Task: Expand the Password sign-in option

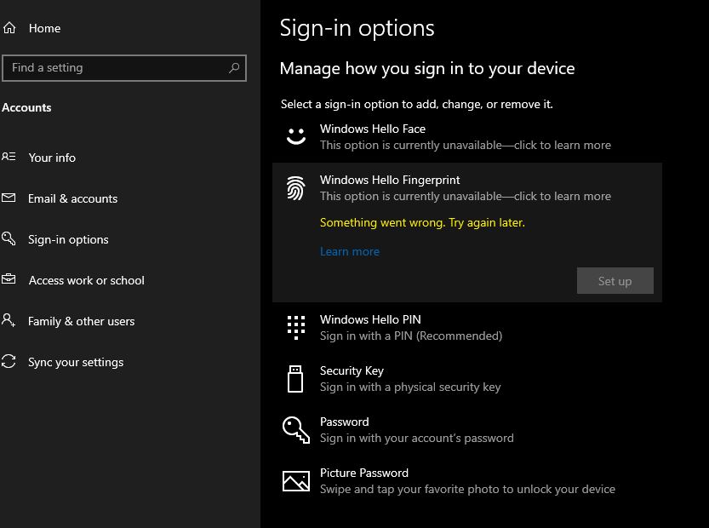Action: coord(467,430)
